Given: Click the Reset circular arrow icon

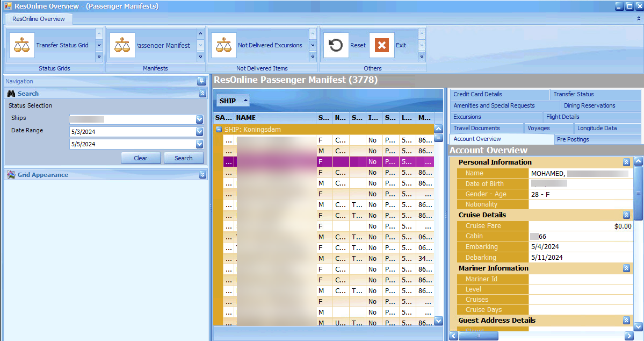Looking at the screenshot, I should pos(336,45).
